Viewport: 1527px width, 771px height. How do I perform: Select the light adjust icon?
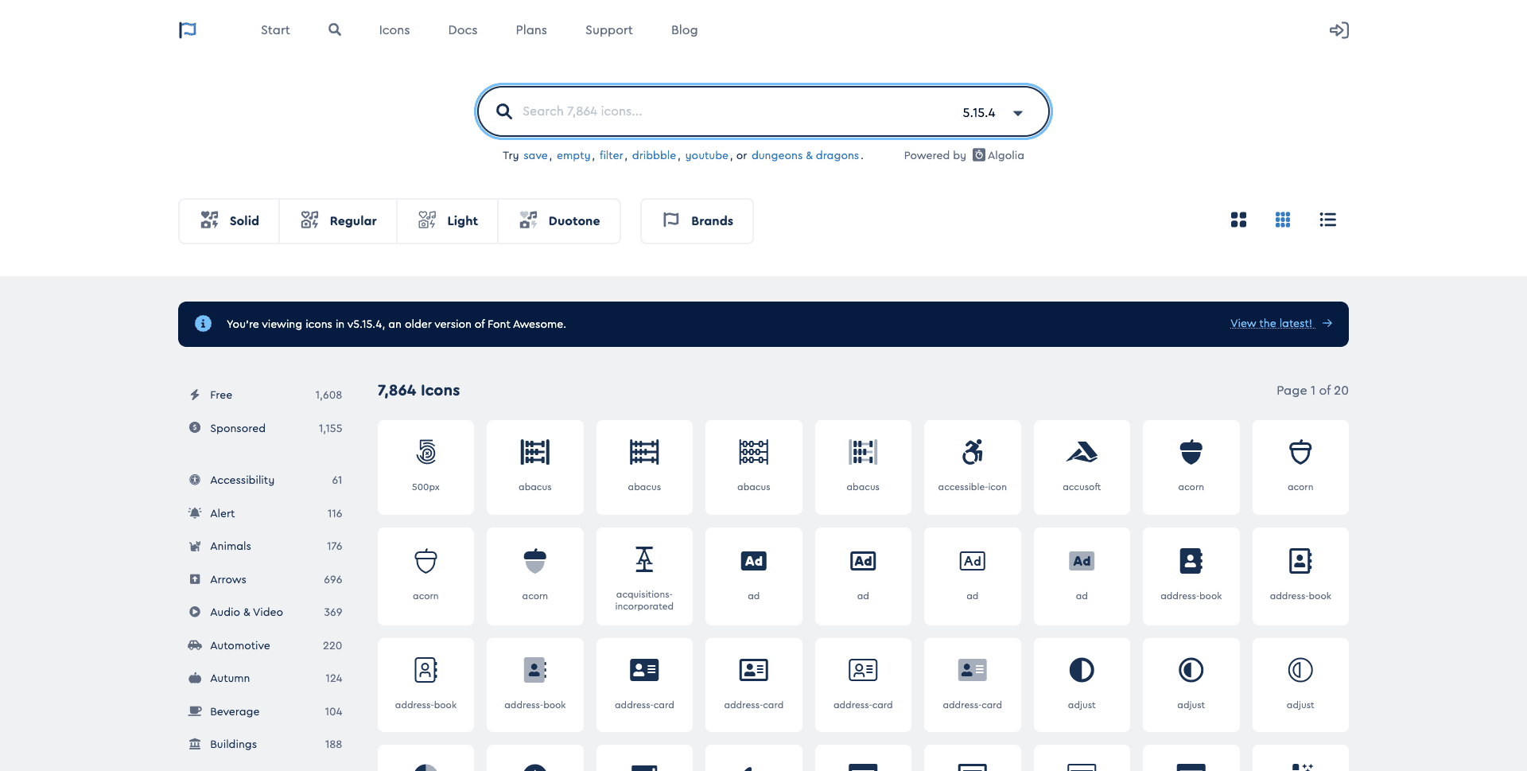click(x=1300, y=685)
